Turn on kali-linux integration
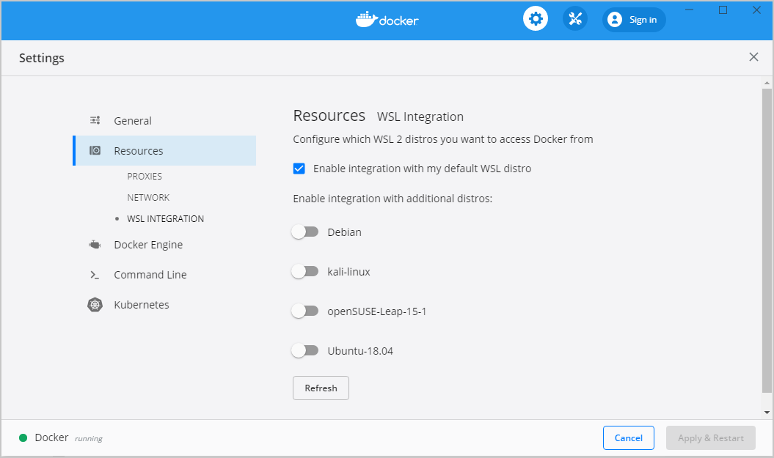Viewport: 774px width, 458px height. (x=305, y=270)
